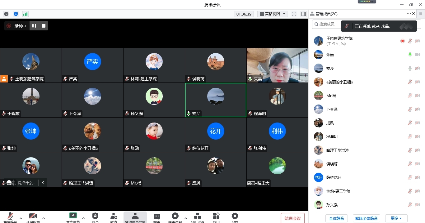Check the green network signal icon

pyautogui.click(x=25, y=14)
